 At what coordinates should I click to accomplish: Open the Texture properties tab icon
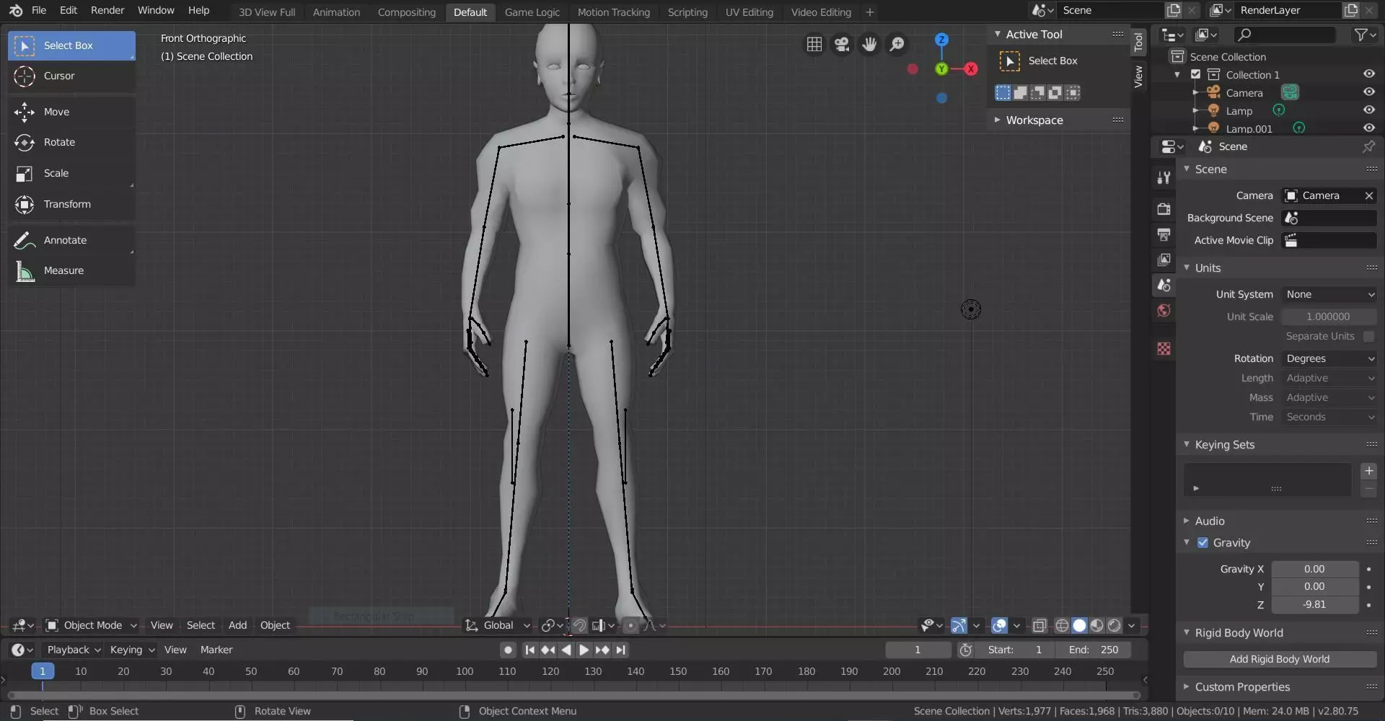[1164, 349]
